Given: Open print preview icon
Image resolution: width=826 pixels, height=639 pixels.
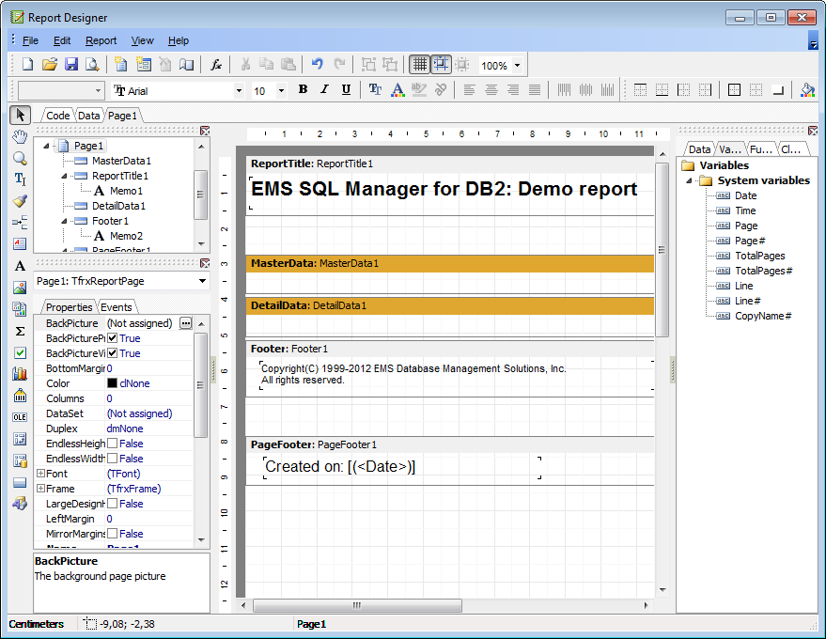Looking at the screenshot, I should 92,65.
